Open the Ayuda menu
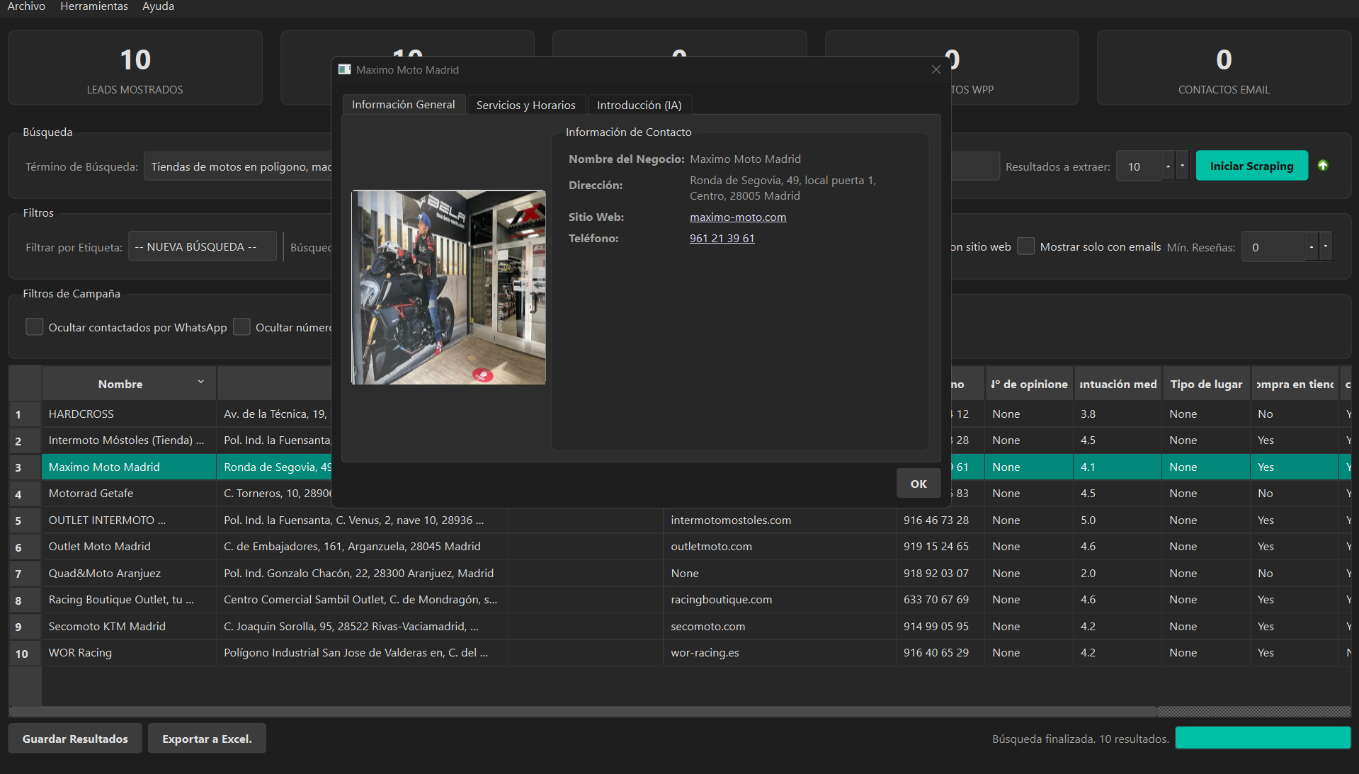 point(158,6)
